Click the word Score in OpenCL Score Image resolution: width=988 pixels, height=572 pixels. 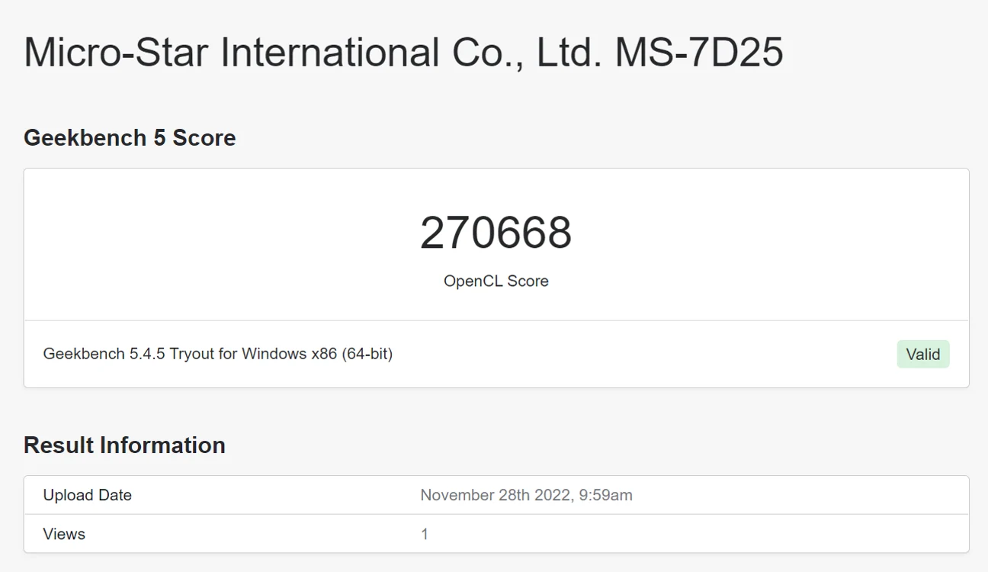tap(528, 281)
